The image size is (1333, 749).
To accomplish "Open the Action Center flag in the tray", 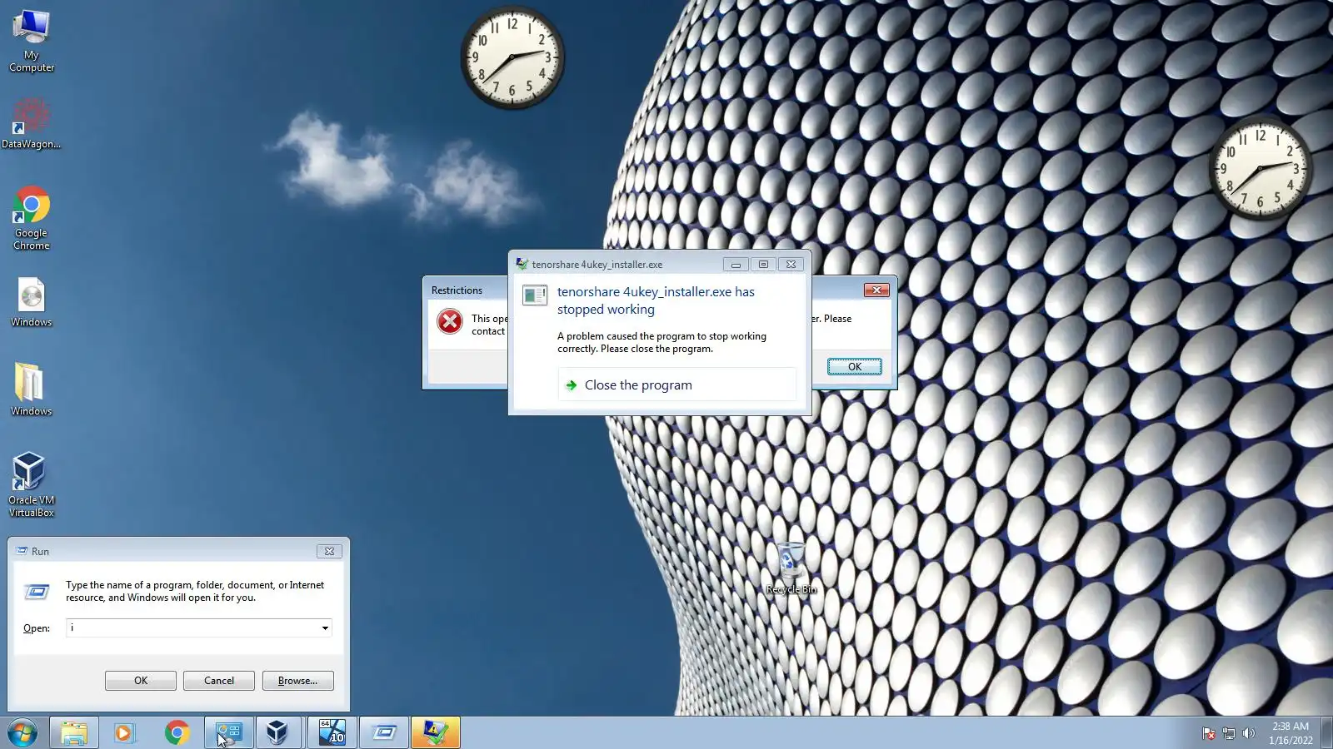I will [x=1209, y=733].
